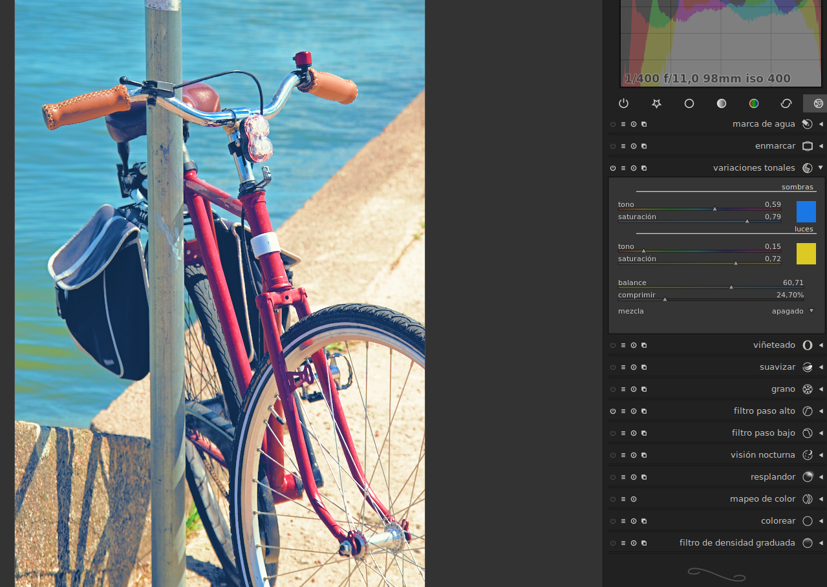Expand the viñeteado module
827x587 pixels.
pyautogui.click(x=821, y=345)
